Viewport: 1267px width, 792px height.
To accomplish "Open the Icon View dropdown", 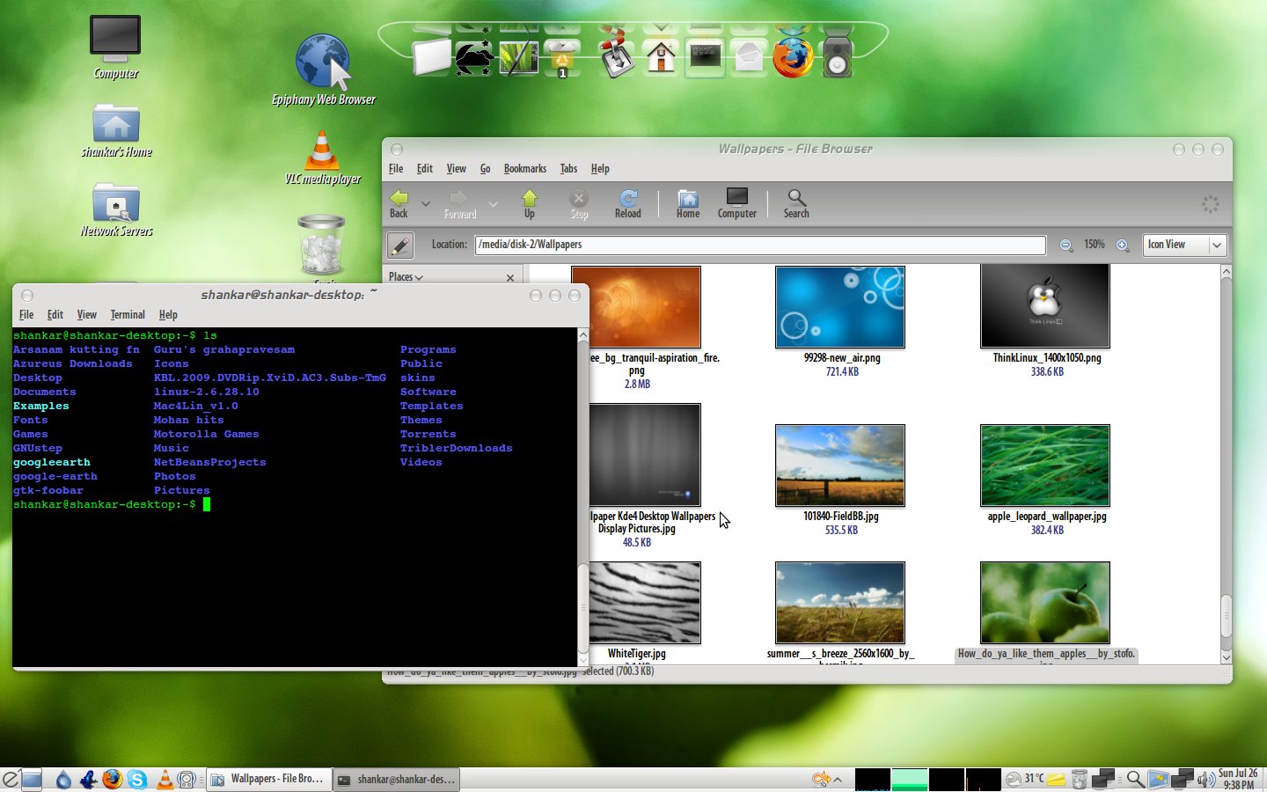I will [x=1184, y=246].
